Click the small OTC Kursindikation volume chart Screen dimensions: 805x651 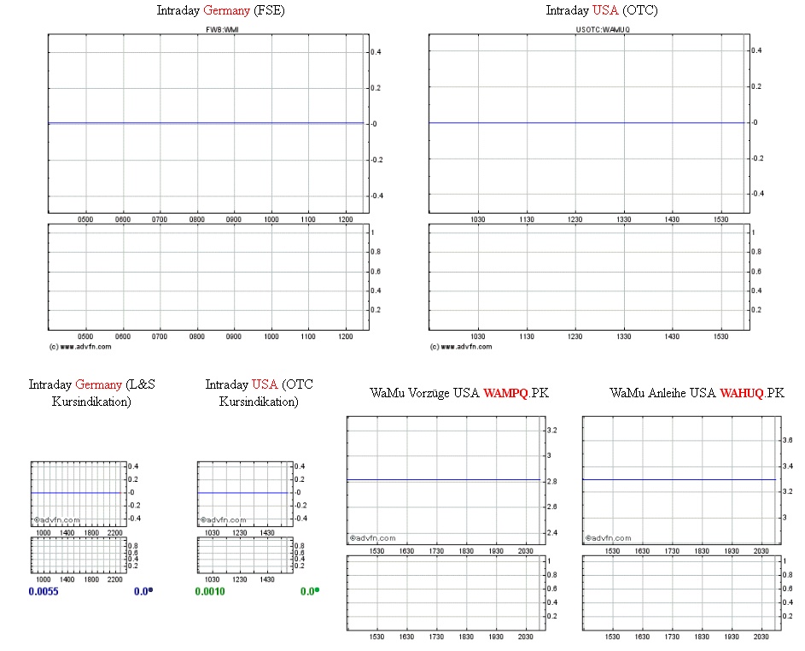click(245, 555)
